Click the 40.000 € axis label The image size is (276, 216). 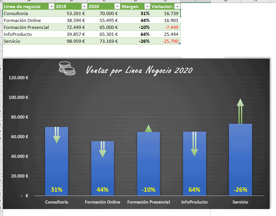pyautogui.click(x=20, y=156)
